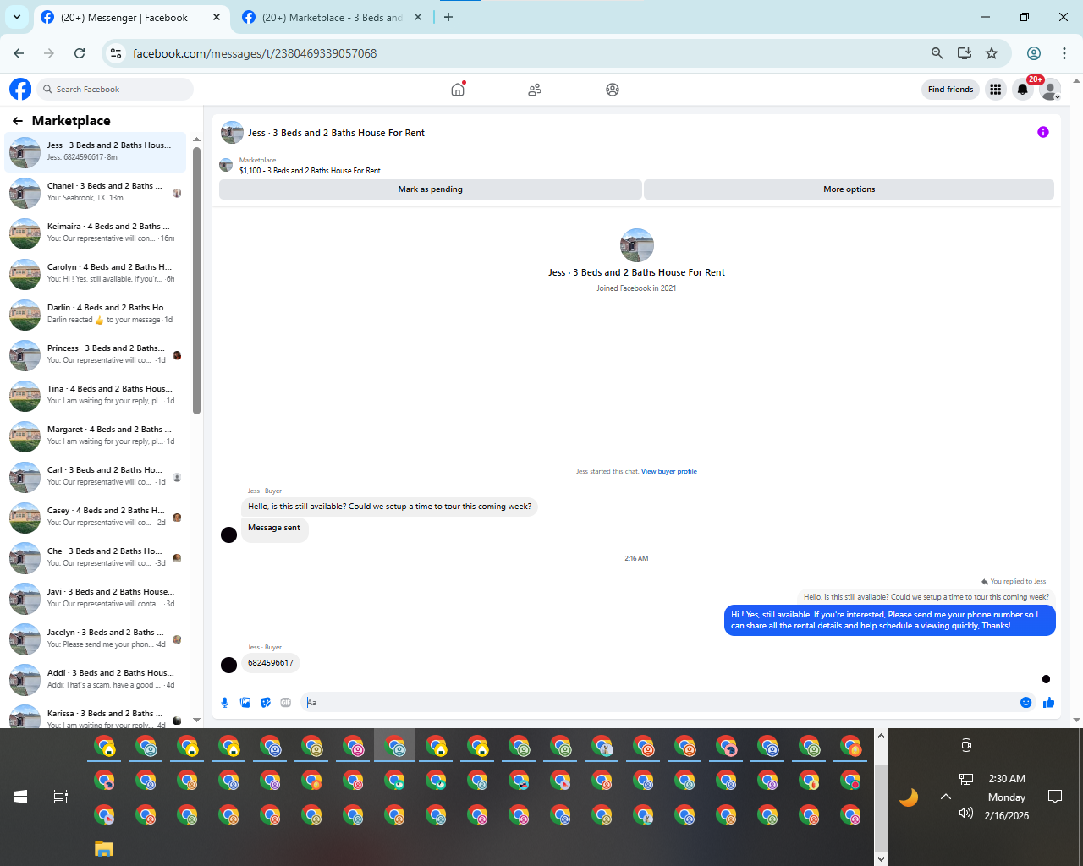Open the Friends icon in top navigation
1083x866 pixels.
coord(535,90)
